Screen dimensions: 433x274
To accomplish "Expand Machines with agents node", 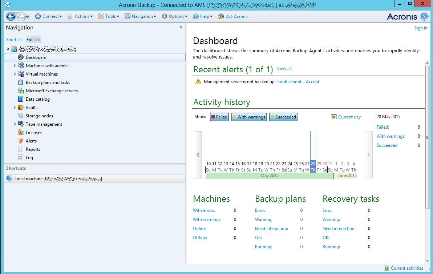I will pos(15,66).
